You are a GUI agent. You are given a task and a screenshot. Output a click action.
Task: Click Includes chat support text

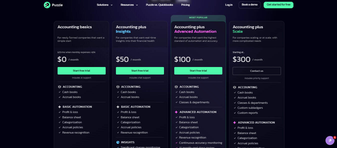pyautogui.click(x=140, y=78)
